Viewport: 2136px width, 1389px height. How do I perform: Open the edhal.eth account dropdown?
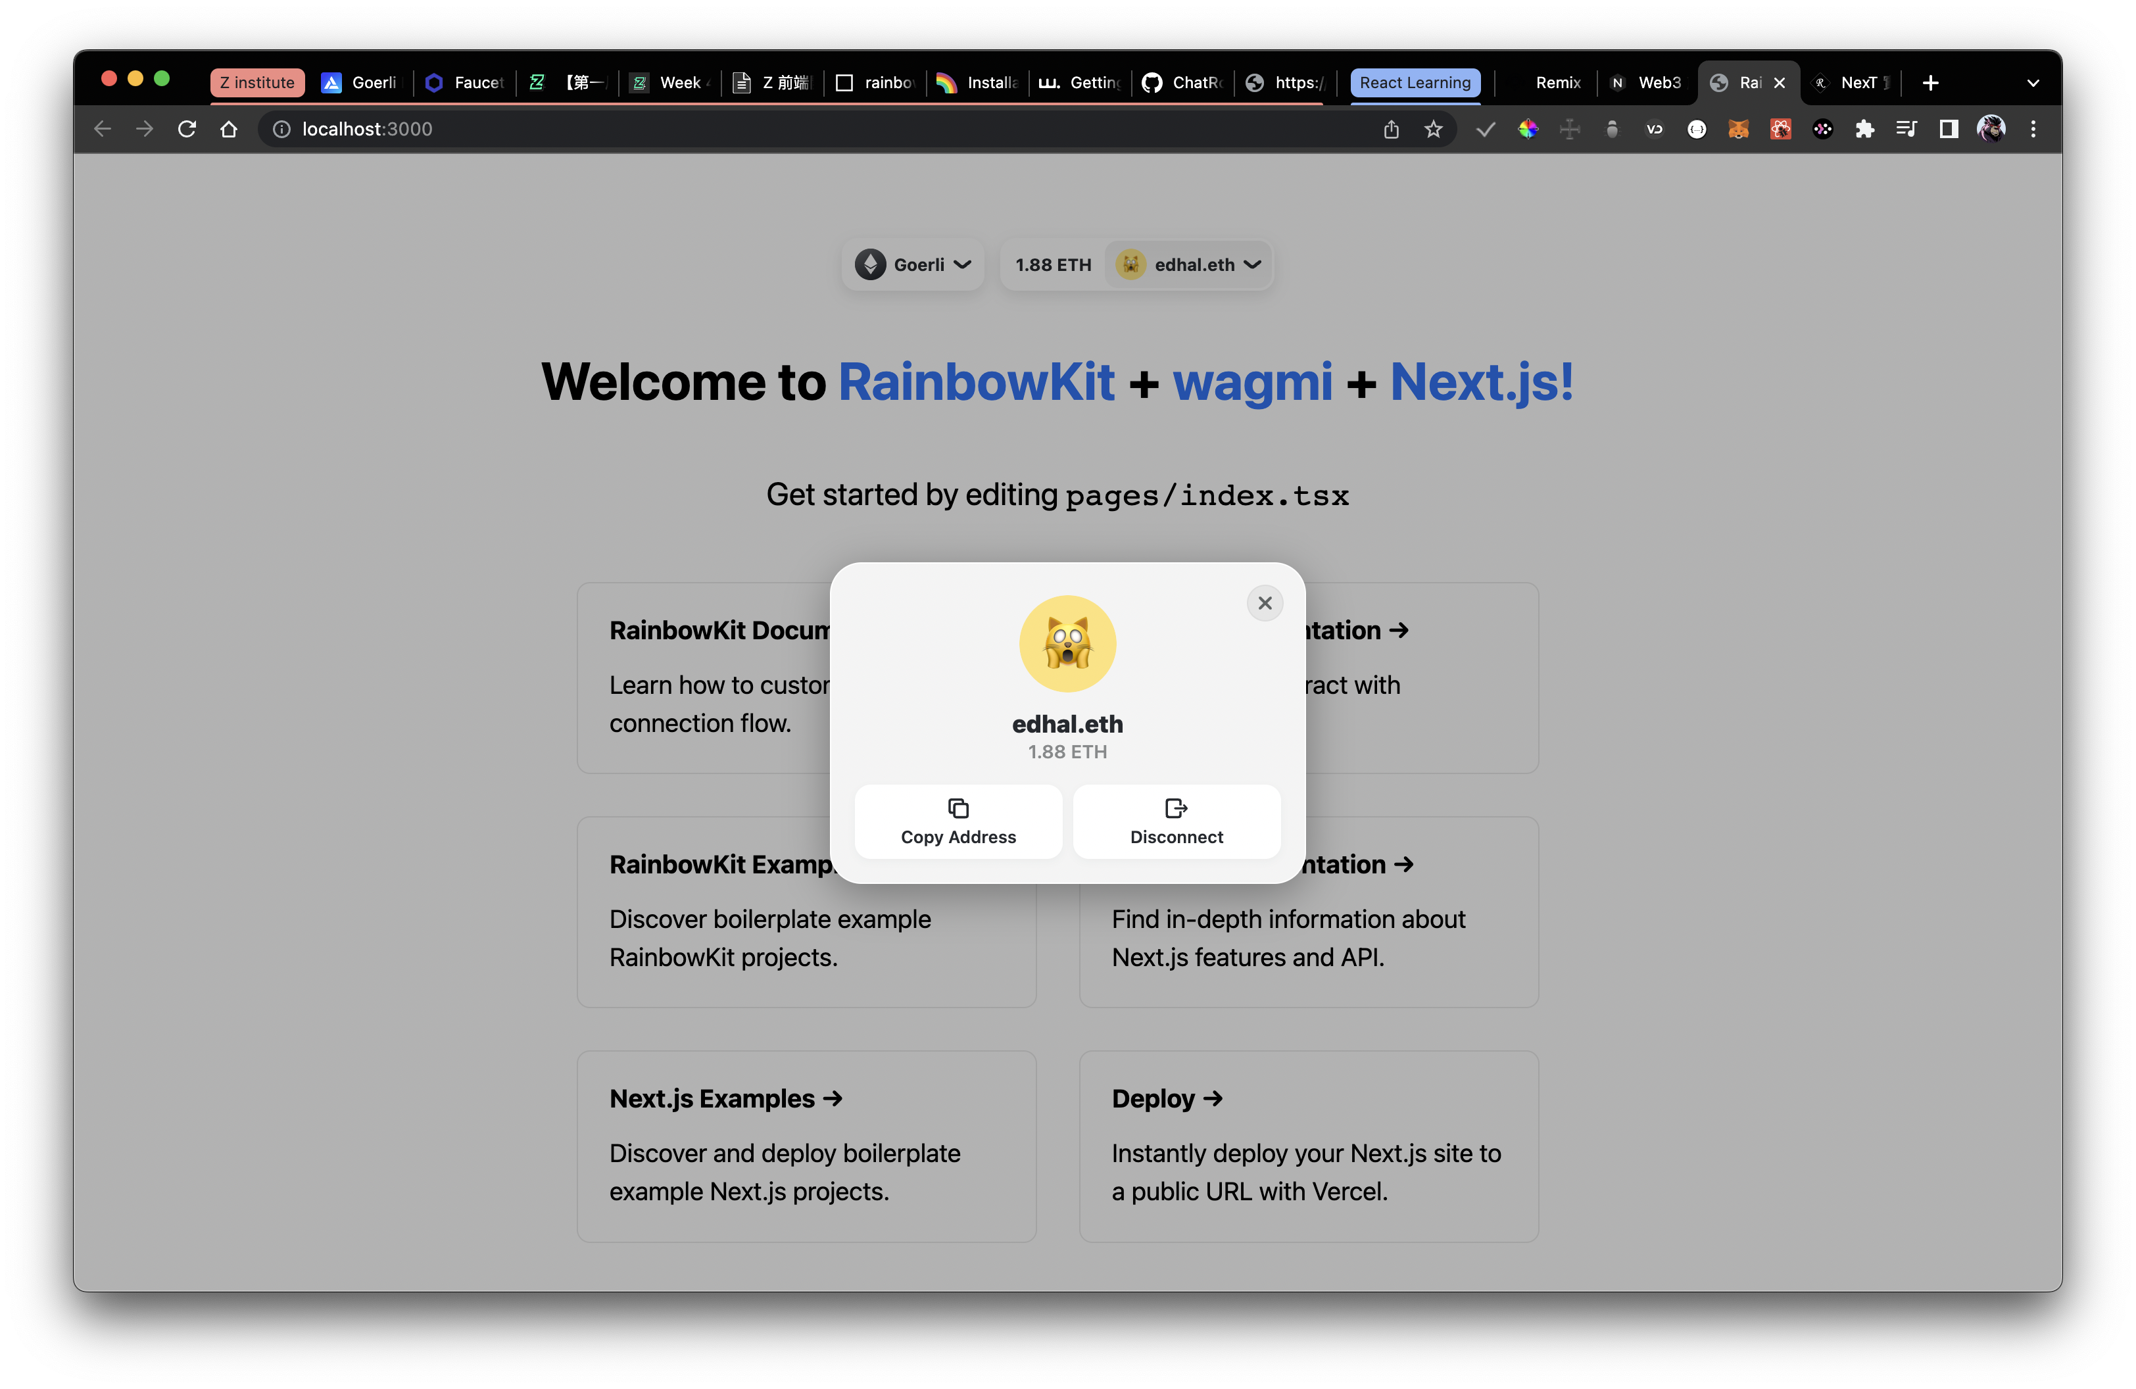(x=1189, y=264)
